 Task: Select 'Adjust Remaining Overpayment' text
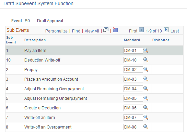click(x=54, y=89)
